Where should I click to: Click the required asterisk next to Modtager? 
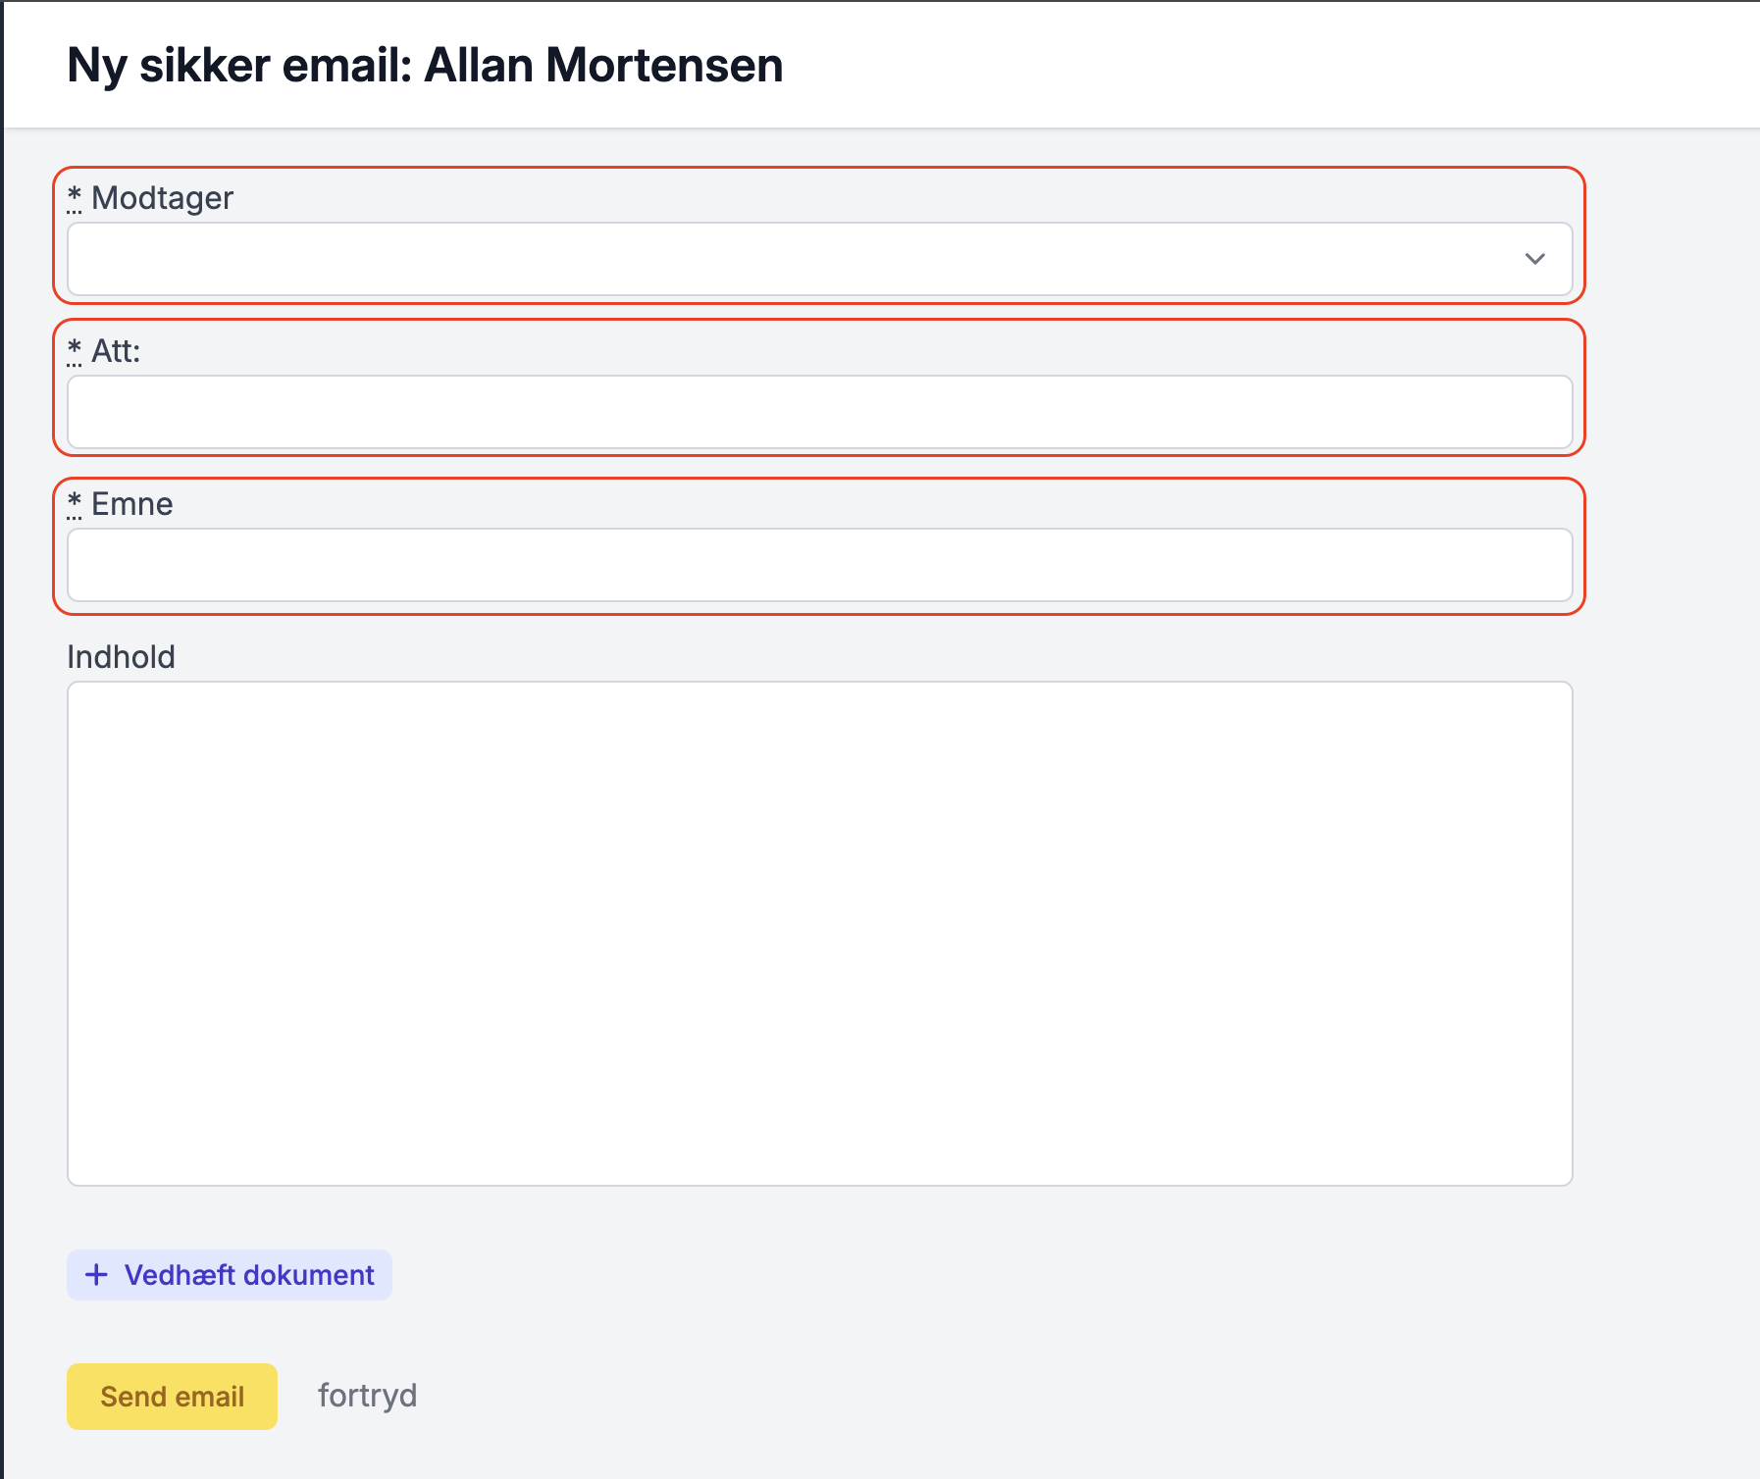(75, 196)
